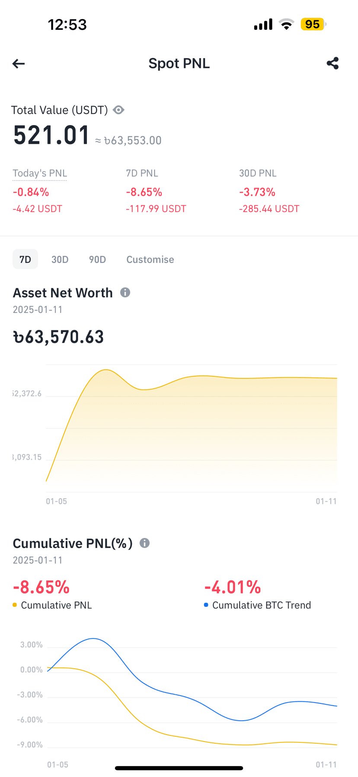Switch to the 30D time range tab

tap(60, 259)
